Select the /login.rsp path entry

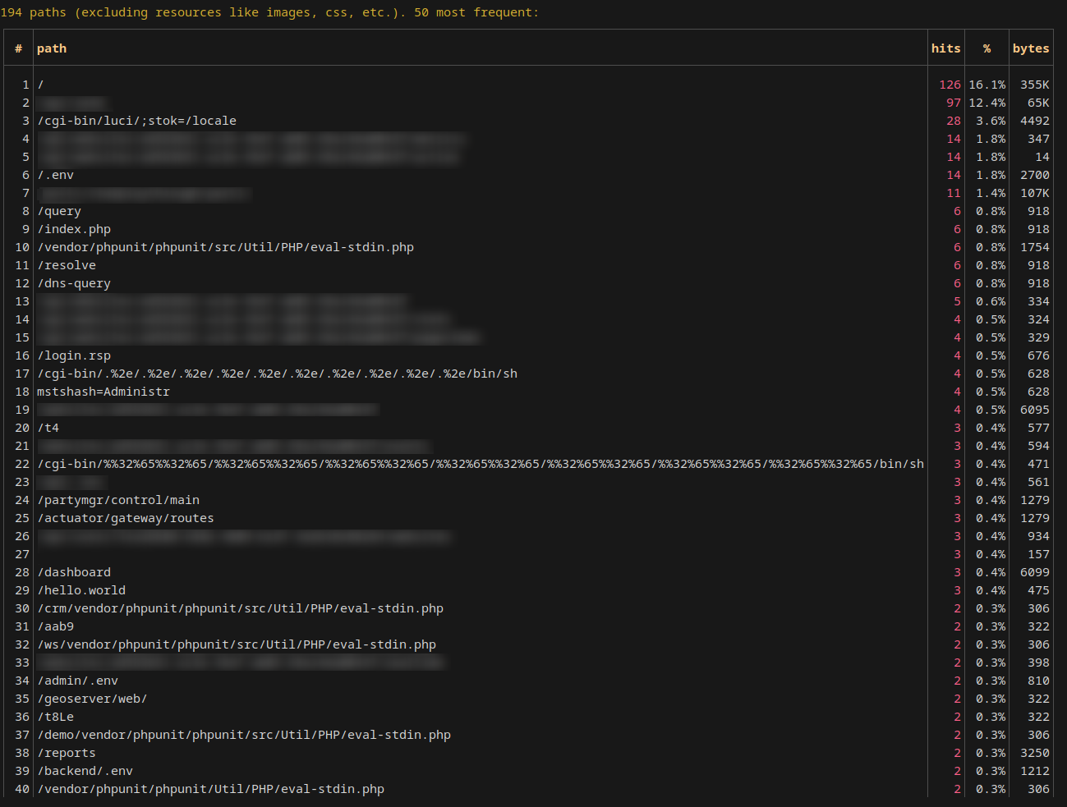coord(74,355)
